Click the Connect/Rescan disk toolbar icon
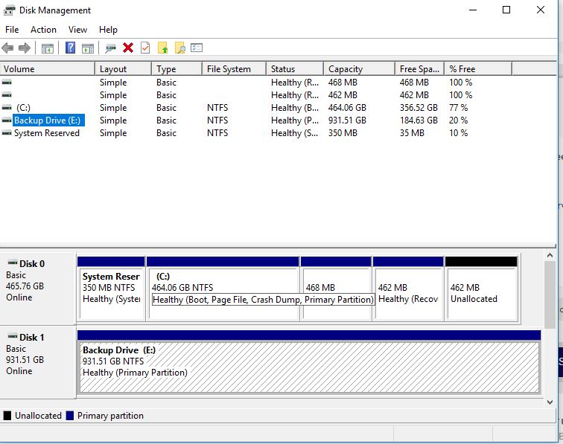 pyautogui.click(x=110, y=48)
